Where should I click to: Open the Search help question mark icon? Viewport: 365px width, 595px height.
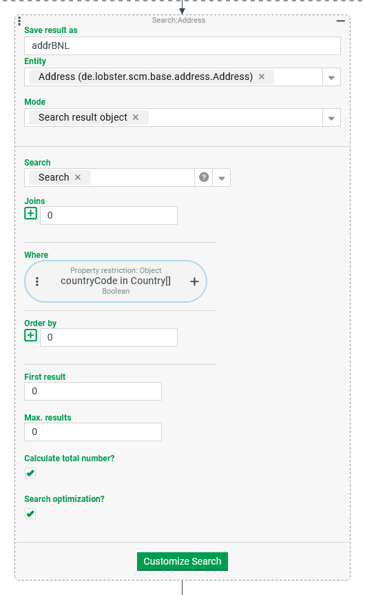click(204, 177)
